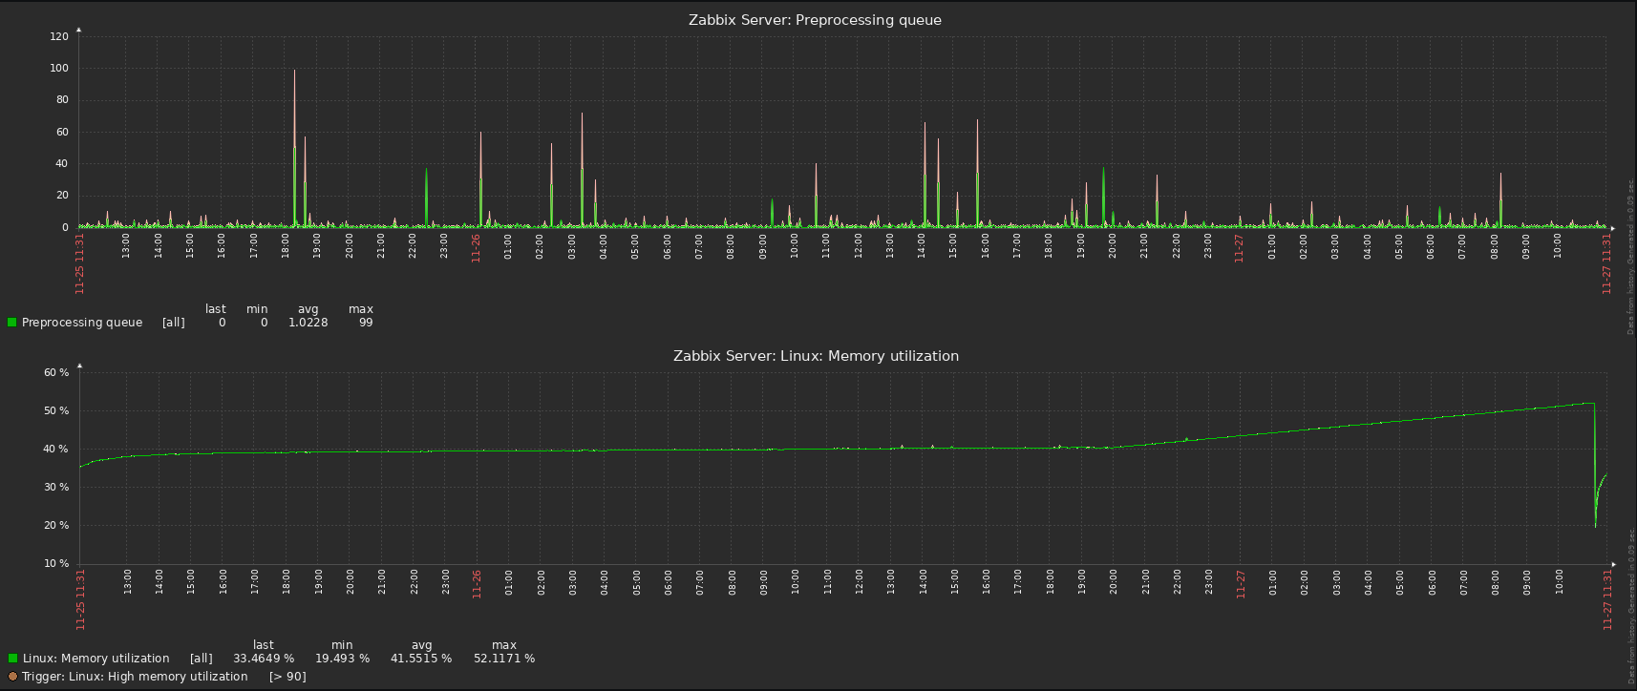This screenshot has width=1637, height=691.
Task: Click the 30 % y-axis label
Action: click(56, 488)
